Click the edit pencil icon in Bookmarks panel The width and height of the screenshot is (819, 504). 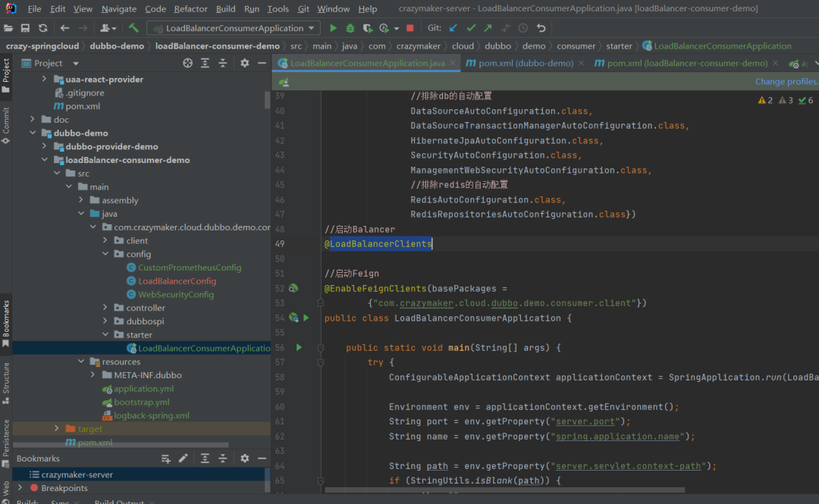click(183, 459)
